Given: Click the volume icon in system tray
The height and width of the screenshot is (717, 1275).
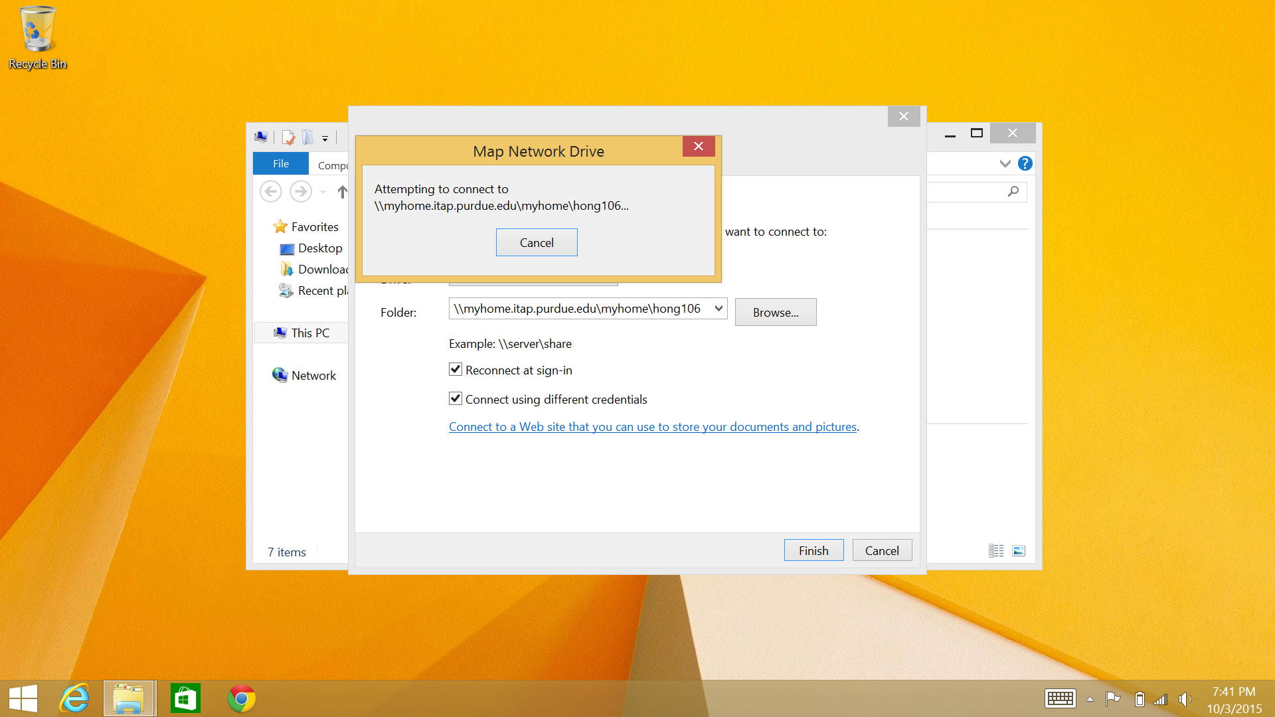Looking at the screenshot, I should (x=1186, y=698).
